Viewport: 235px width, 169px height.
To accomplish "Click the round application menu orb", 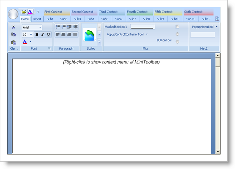I will pos(13,14).
